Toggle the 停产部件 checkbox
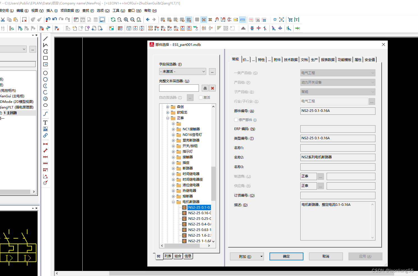Viewport: 418px width, 276px height. (x=236, y=120)
